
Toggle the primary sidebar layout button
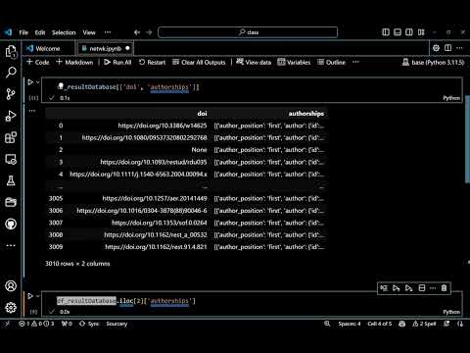click(x=386, y=32)
